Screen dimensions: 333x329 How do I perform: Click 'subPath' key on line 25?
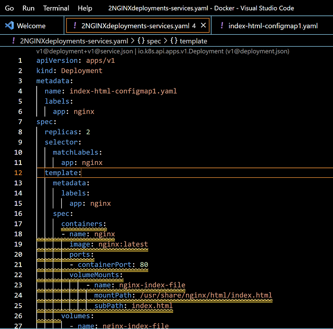click(x=109, y=306)
